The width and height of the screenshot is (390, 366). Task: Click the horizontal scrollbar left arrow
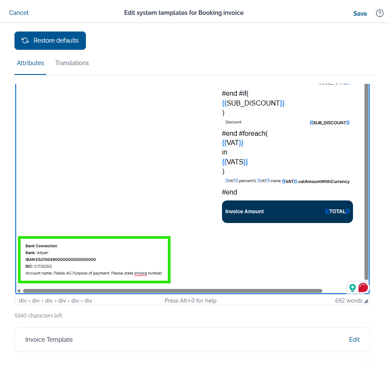pos(19,291)
